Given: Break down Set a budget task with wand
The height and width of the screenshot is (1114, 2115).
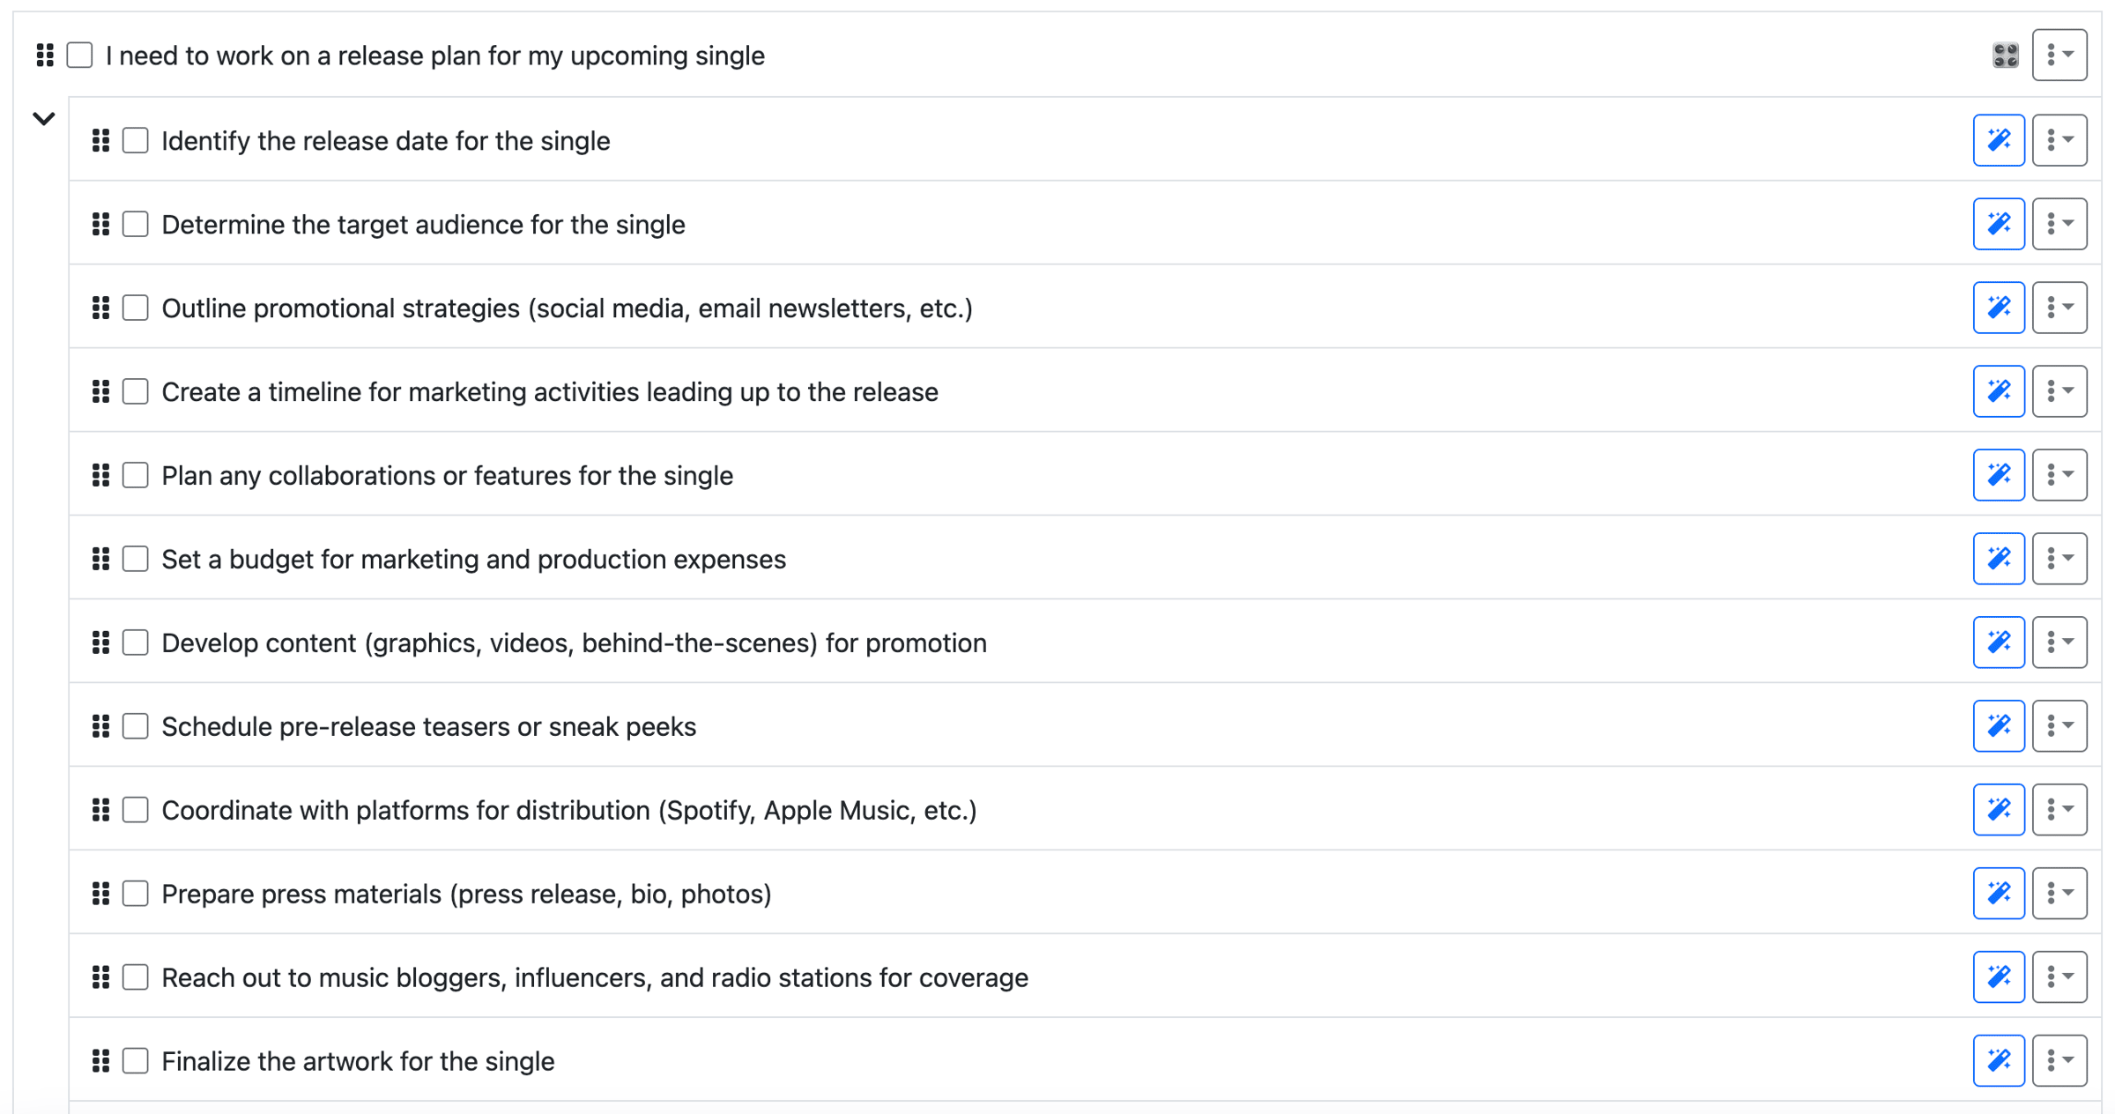Looking at the screenshot, I should pos(1998,559).
